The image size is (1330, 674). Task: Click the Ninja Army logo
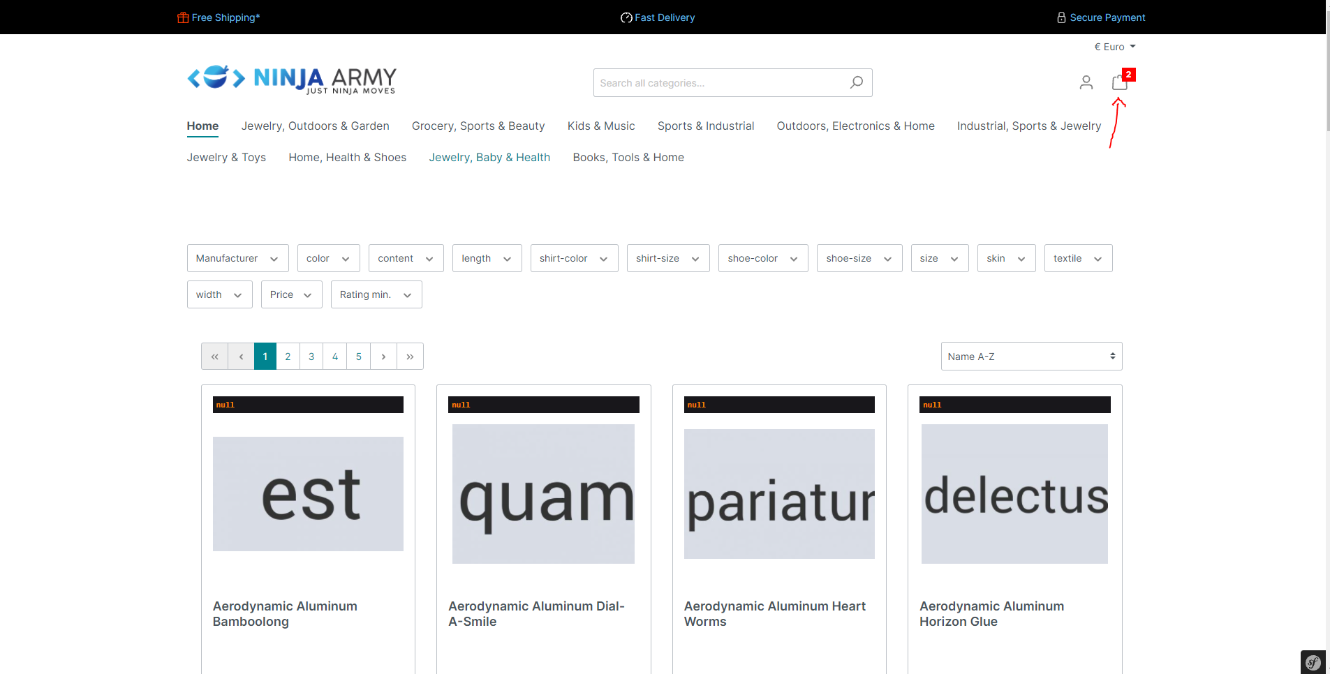point(292,79)
